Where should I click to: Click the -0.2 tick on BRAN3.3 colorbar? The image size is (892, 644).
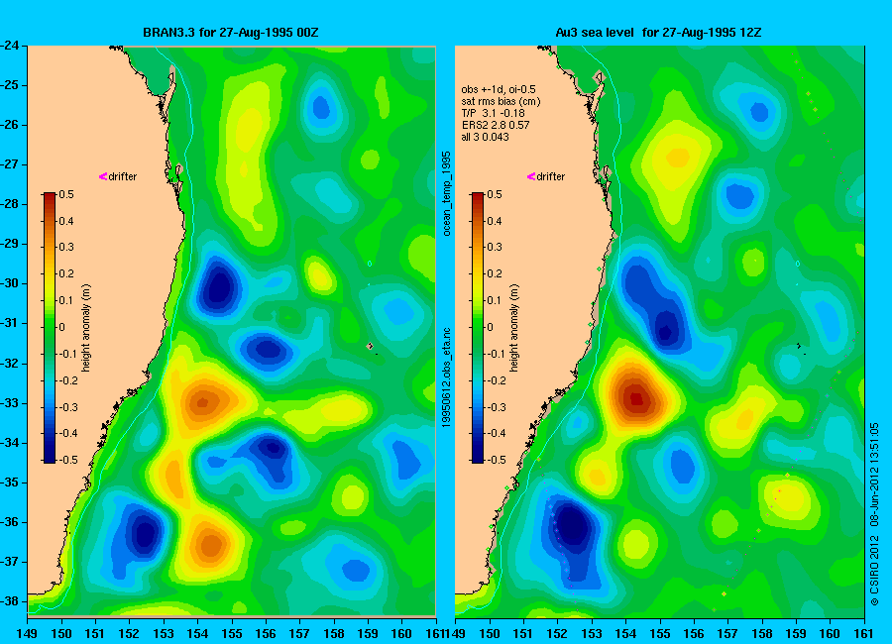point(67,380)
